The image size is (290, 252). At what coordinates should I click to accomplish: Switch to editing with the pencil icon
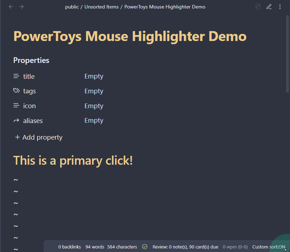click(269, 7)
